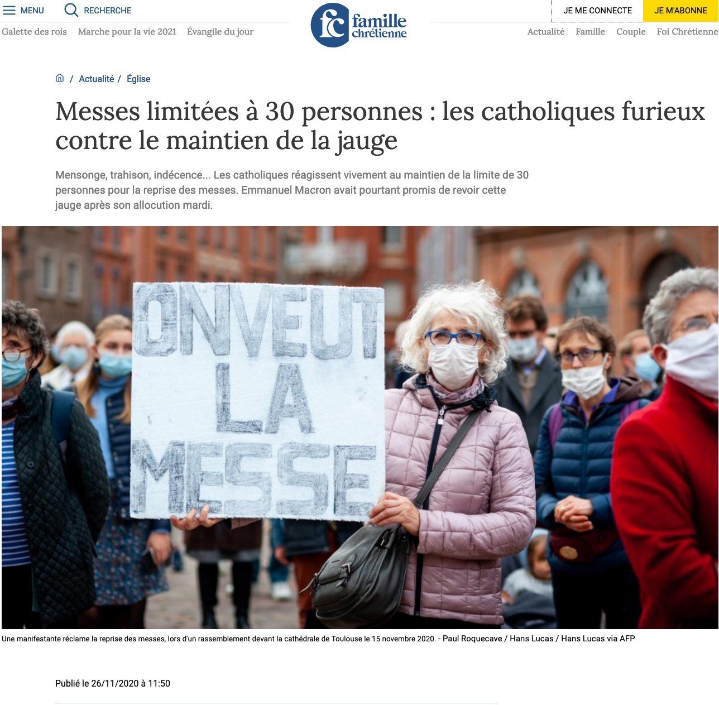Click the yellow JE M'ABONNE button

click(x=680, y=11)
